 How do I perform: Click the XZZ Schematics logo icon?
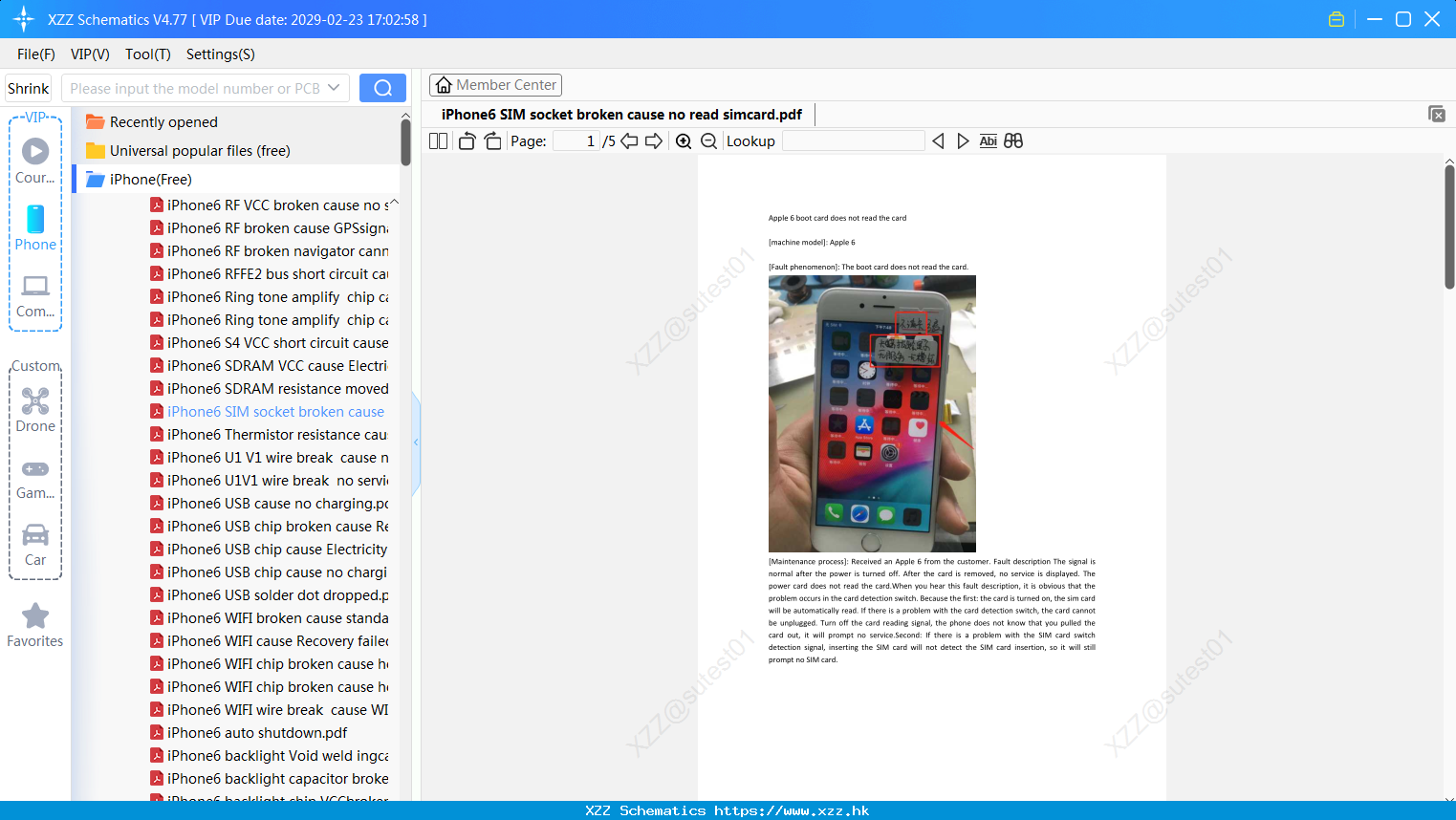click(23, 19)
